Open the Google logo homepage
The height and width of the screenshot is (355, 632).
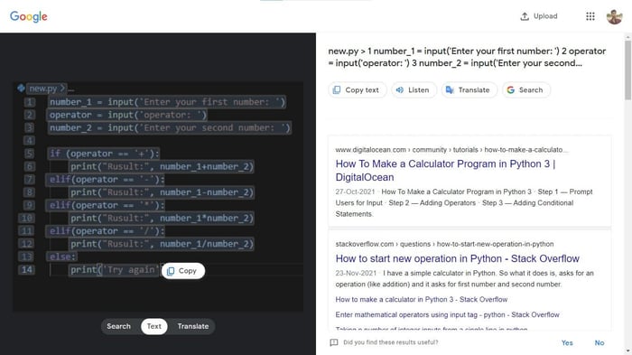coord(29,16)
